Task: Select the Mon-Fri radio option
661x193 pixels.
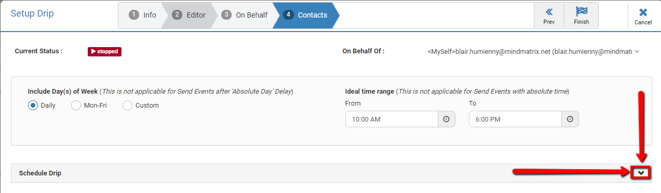Action: tap(76, 105)
